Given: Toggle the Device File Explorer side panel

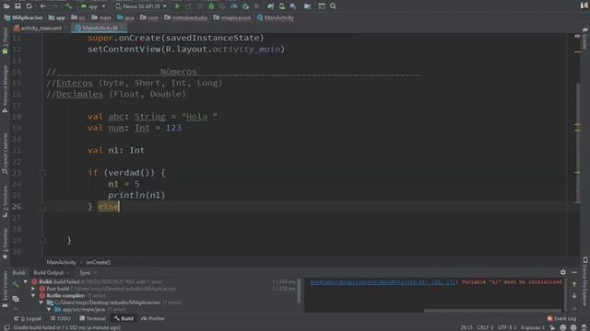Looking at the screenshot, I should 585,282.
